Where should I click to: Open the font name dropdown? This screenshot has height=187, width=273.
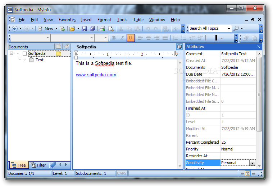click(x=91, y=38)
